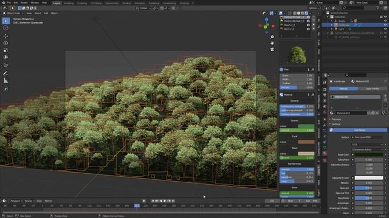The width and height of the screenshot is (389, 218).
Task: Click the Subsurface Color white swatch
Action: click(x=369, y=177)
